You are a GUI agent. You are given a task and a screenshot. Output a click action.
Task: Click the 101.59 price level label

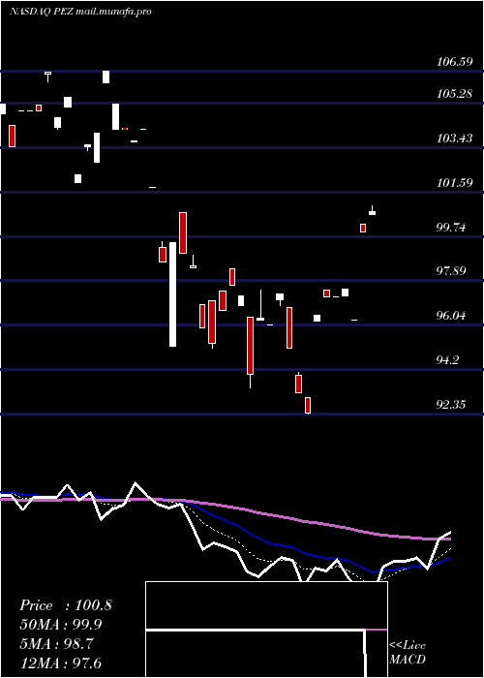pos(454,182)
